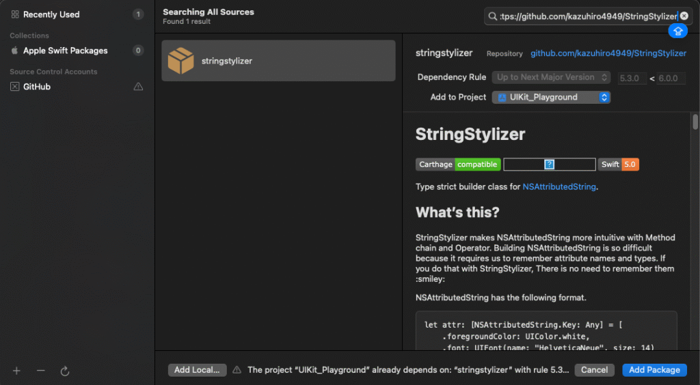The image size is (700, 385).
Task: Click the StringStylizer README heading
Action: point(470,134)
